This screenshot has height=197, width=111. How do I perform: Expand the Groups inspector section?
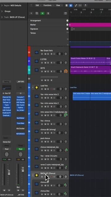pos(2,11)
